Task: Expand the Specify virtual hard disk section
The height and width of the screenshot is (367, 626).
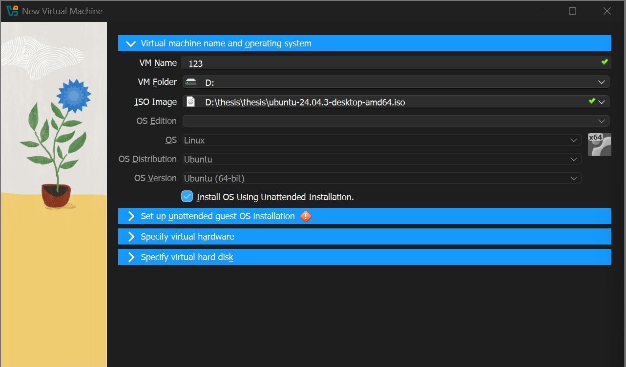Action: (x=365, y=257)
